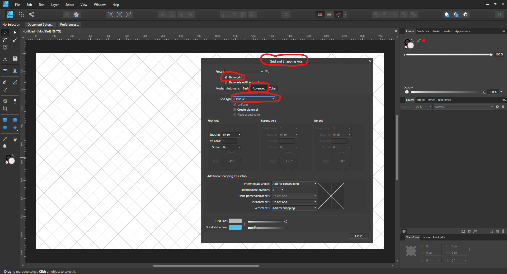Click the Subdivision lines blue colour swatch
The width and height of the screenshot is (507, 274).
[x=235, y=227]
